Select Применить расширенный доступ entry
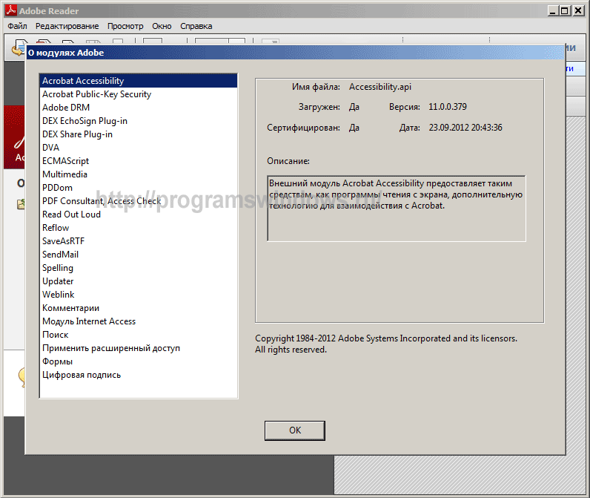 [x=138, y=348]
